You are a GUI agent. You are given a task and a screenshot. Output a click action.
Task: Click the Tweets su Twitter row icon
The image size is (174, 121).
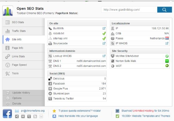[50, 98]
